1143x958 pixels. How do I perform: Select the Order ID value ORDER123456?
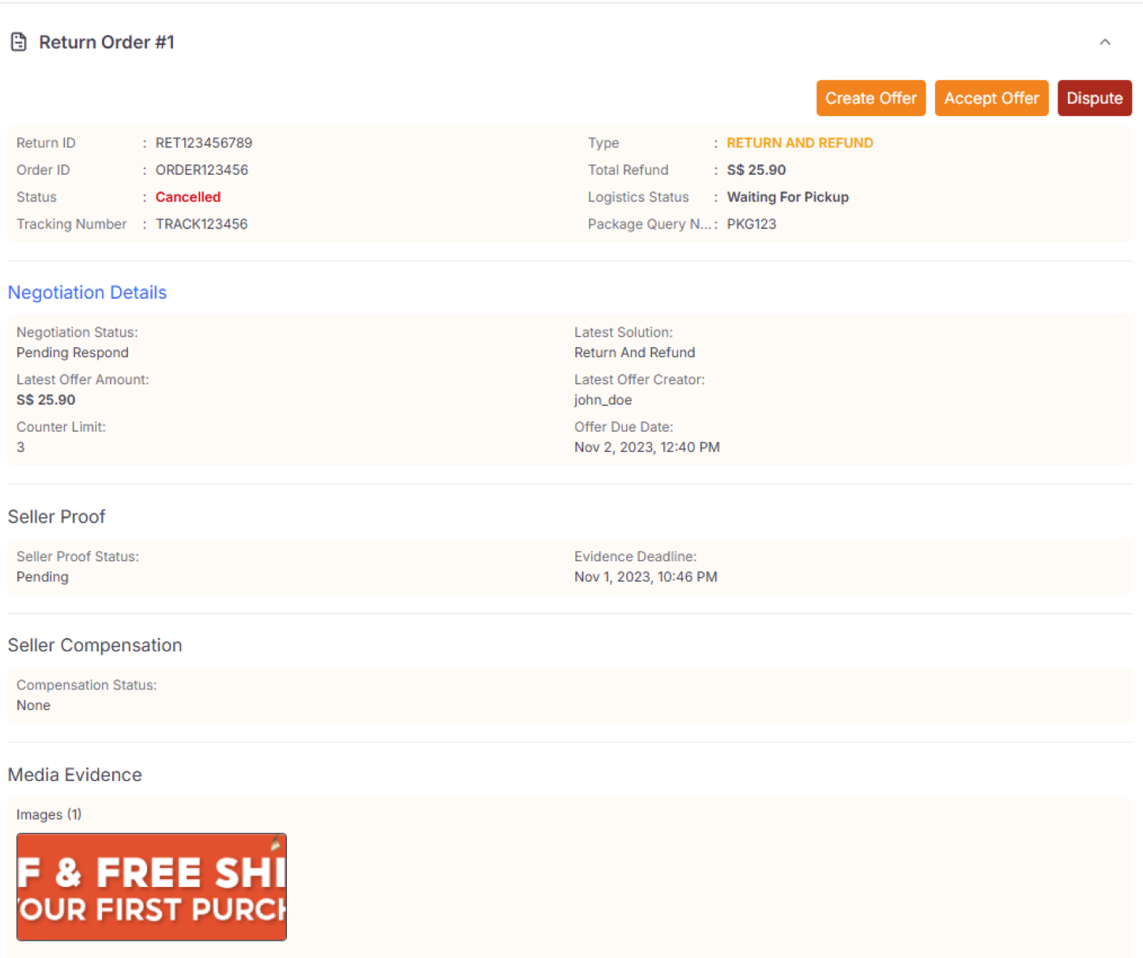point(201,170)
